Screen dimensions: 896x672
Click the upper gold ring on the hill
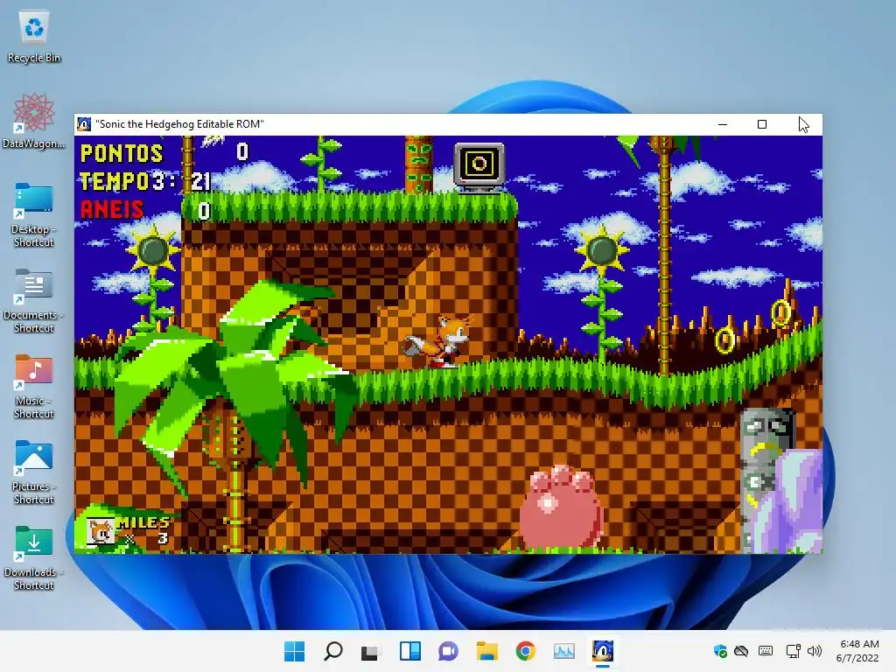tap(780, 312)
